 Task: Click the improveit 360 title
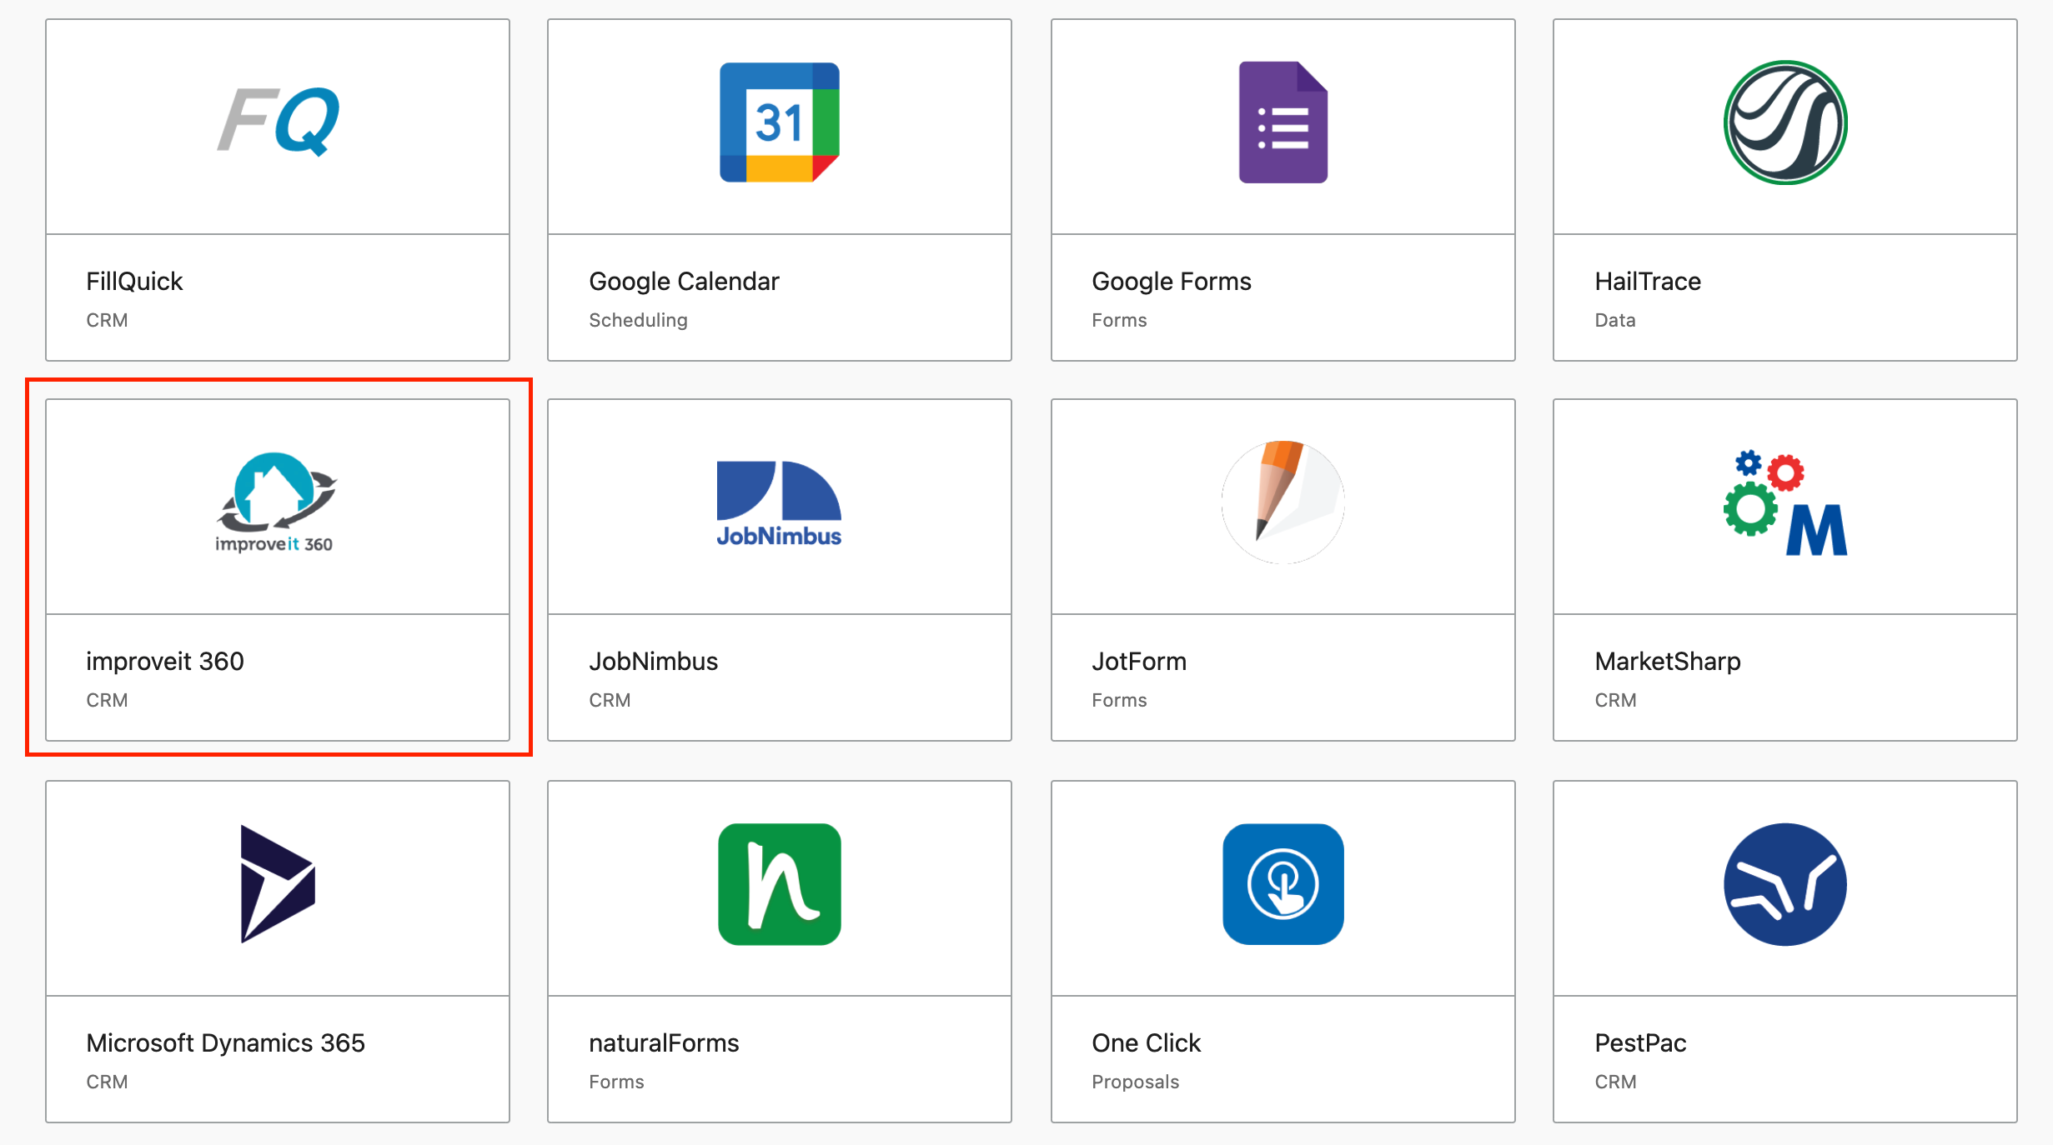point(165,661)
